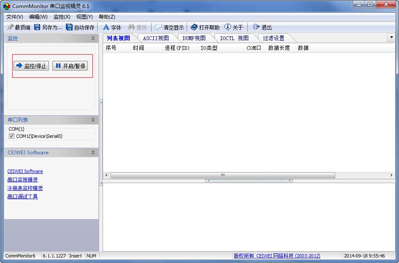Switch to the ASCII视图 tab
The width and height of the screenshot is (399, 263).
coord(157,38)
